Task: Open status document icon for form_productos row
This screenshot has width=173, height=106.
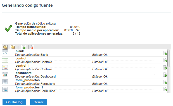Action: point(165,82)
